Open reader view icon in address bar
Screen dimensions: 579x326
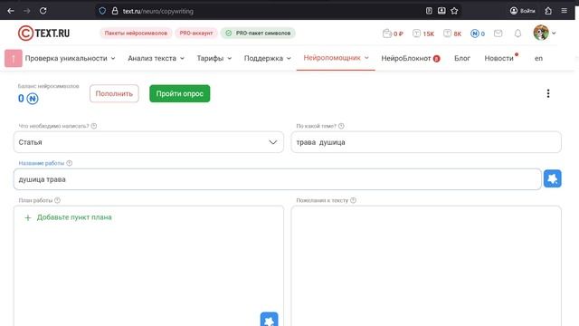(x=429, y=11)
